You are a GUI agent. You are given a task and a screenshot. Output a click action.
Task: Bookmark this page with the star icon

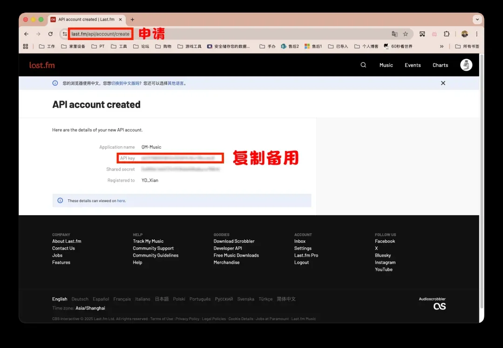[x=406, y=34]
